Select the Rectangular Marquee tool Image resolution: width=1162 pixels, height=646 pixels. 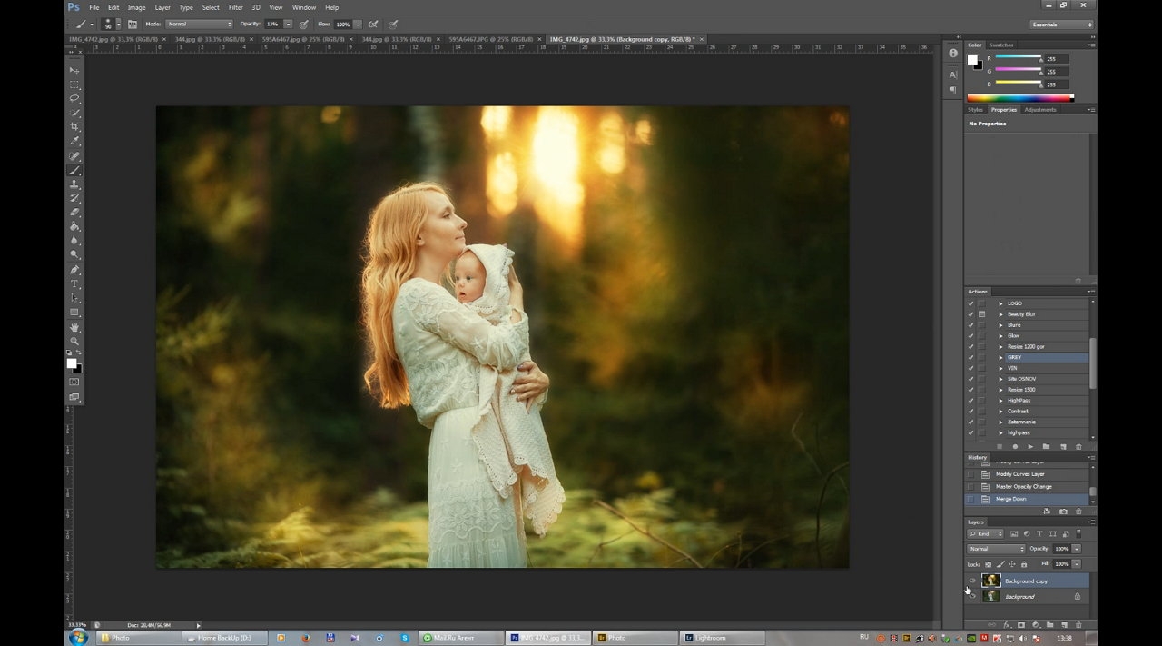point(74,84)
